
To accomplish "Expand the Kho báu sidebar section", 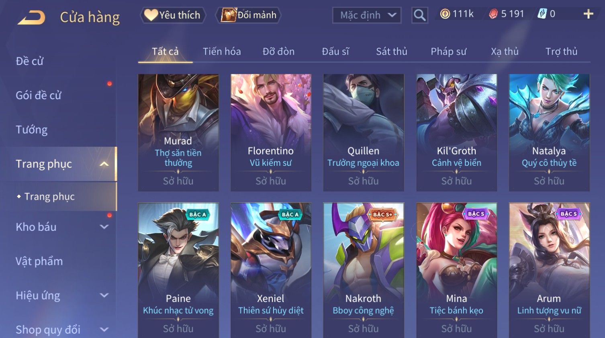I will pyautogui.click(x=104, y=227).
